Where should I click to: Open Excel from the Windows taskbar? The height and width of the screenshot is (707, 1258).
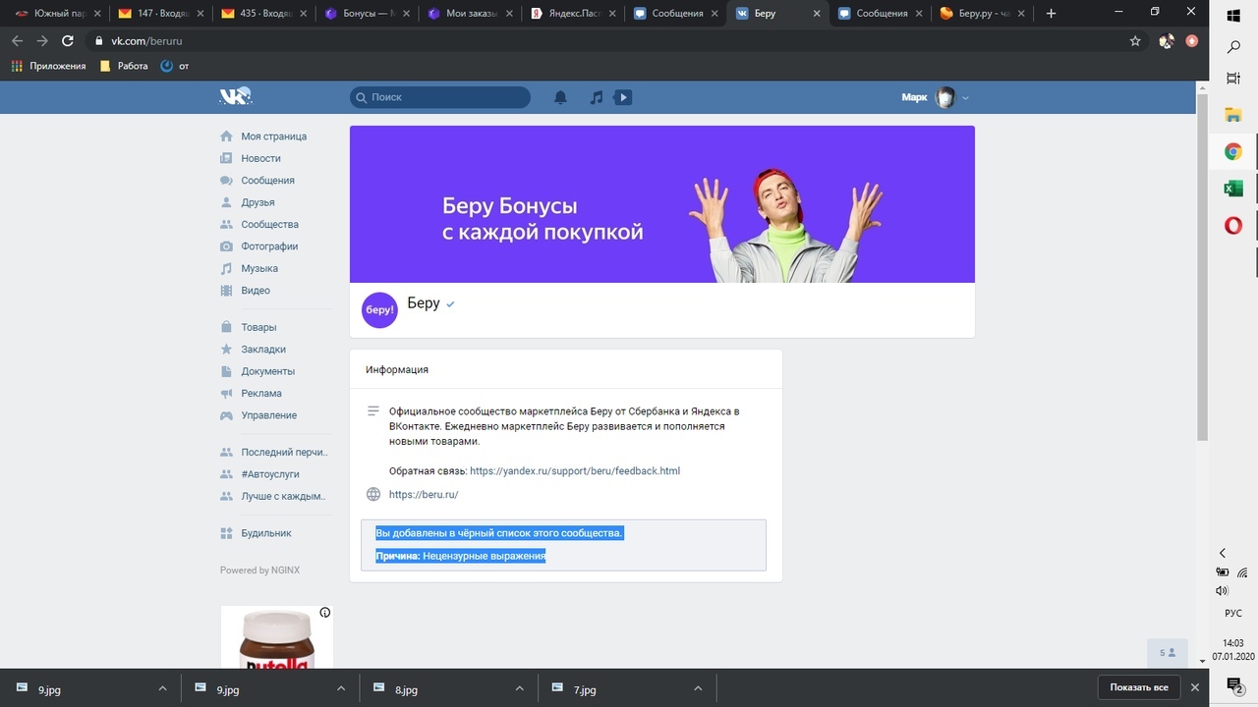pyautogui.click(x=1233, y=189)
